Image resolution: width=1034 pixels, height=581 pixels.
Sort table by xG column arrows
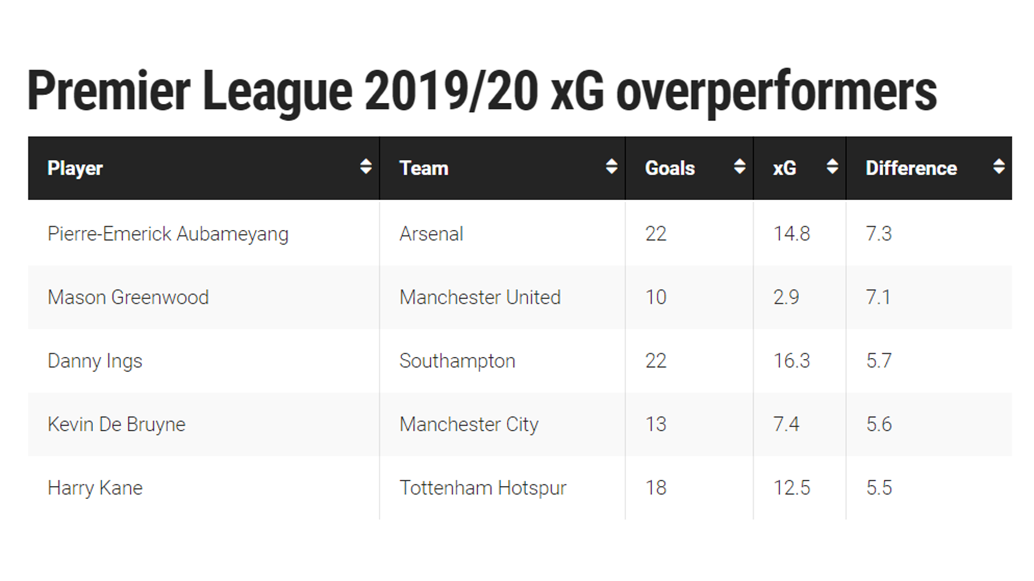pos(832,167)
